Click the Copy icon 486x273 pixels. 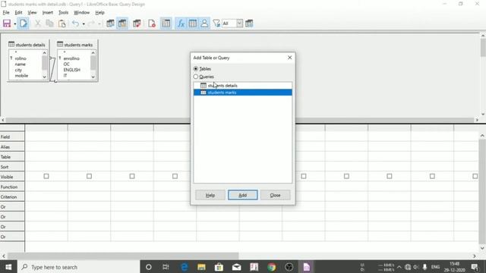click(x=49, y=24)
